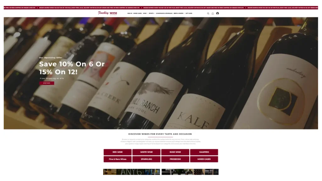Expand the Beer & Mixers dropdown
This screenshot has height=181, width=322.
point(179,14)
